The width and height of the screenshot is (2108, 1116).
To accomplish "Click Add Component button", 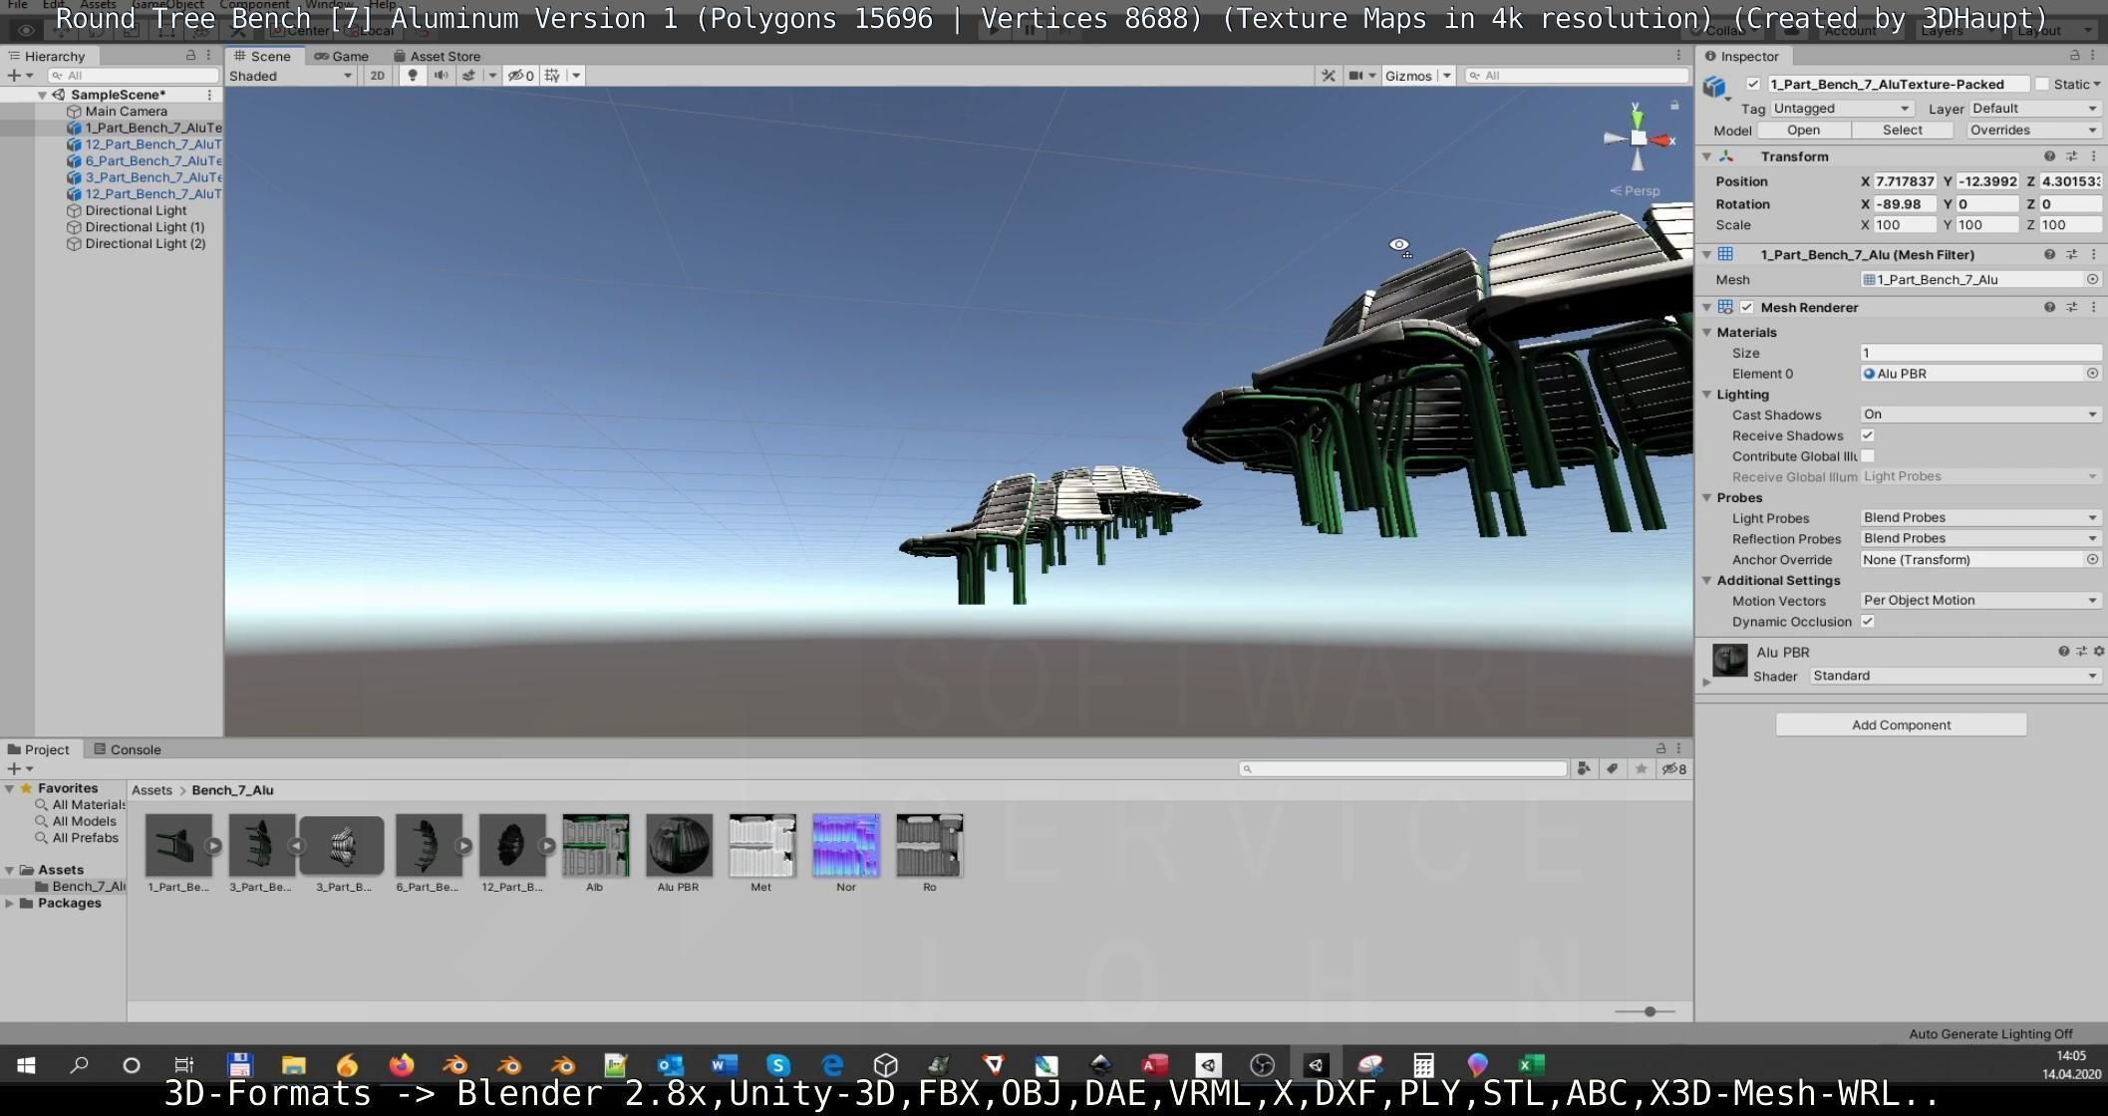I will [x=1901, y=725].
